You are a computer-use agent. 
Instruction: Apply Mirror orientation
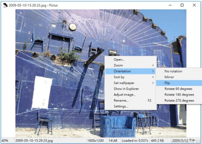pos(169,77)
